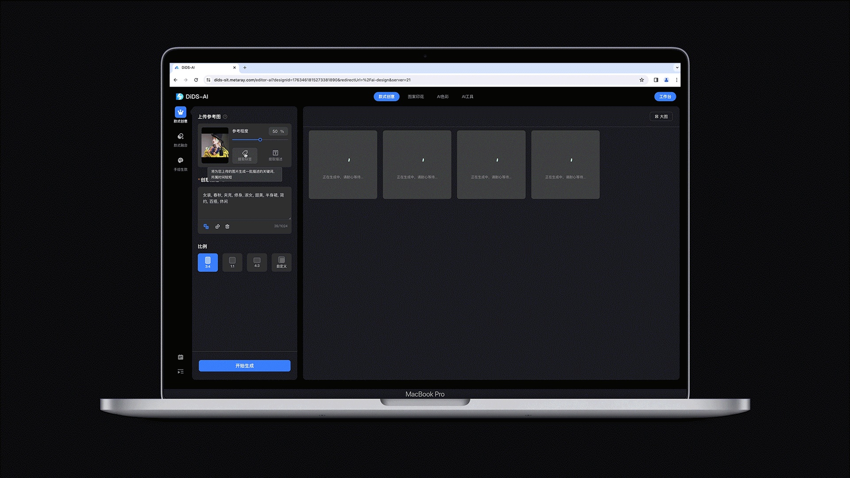Choose the 自定义 custom ratio option
This screenshot has height=478, width=850.
[x=282, y=262]
